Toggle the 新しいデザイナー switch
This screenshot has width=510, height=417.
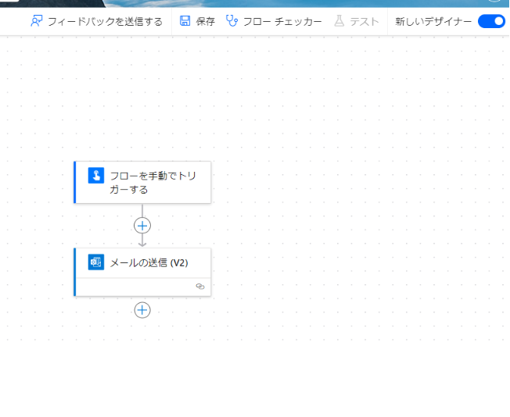(x=491, y=21)
